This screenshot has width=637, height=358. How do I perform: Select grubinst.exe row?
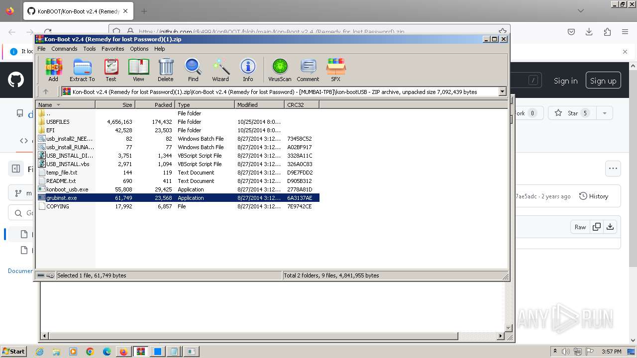[178, 198]
